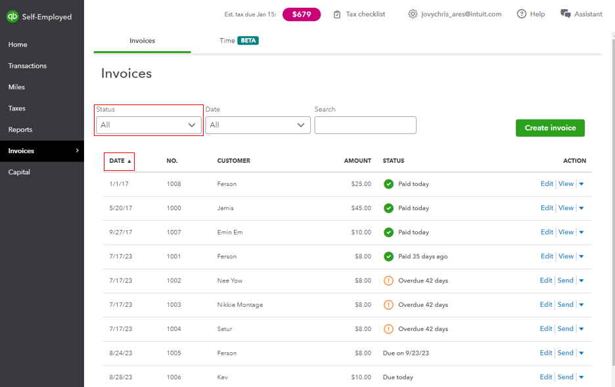This screenshot has width=615, height=387.
Task: Click the paid checkmark icon for invoice 1008
Action: click(388, 184)
